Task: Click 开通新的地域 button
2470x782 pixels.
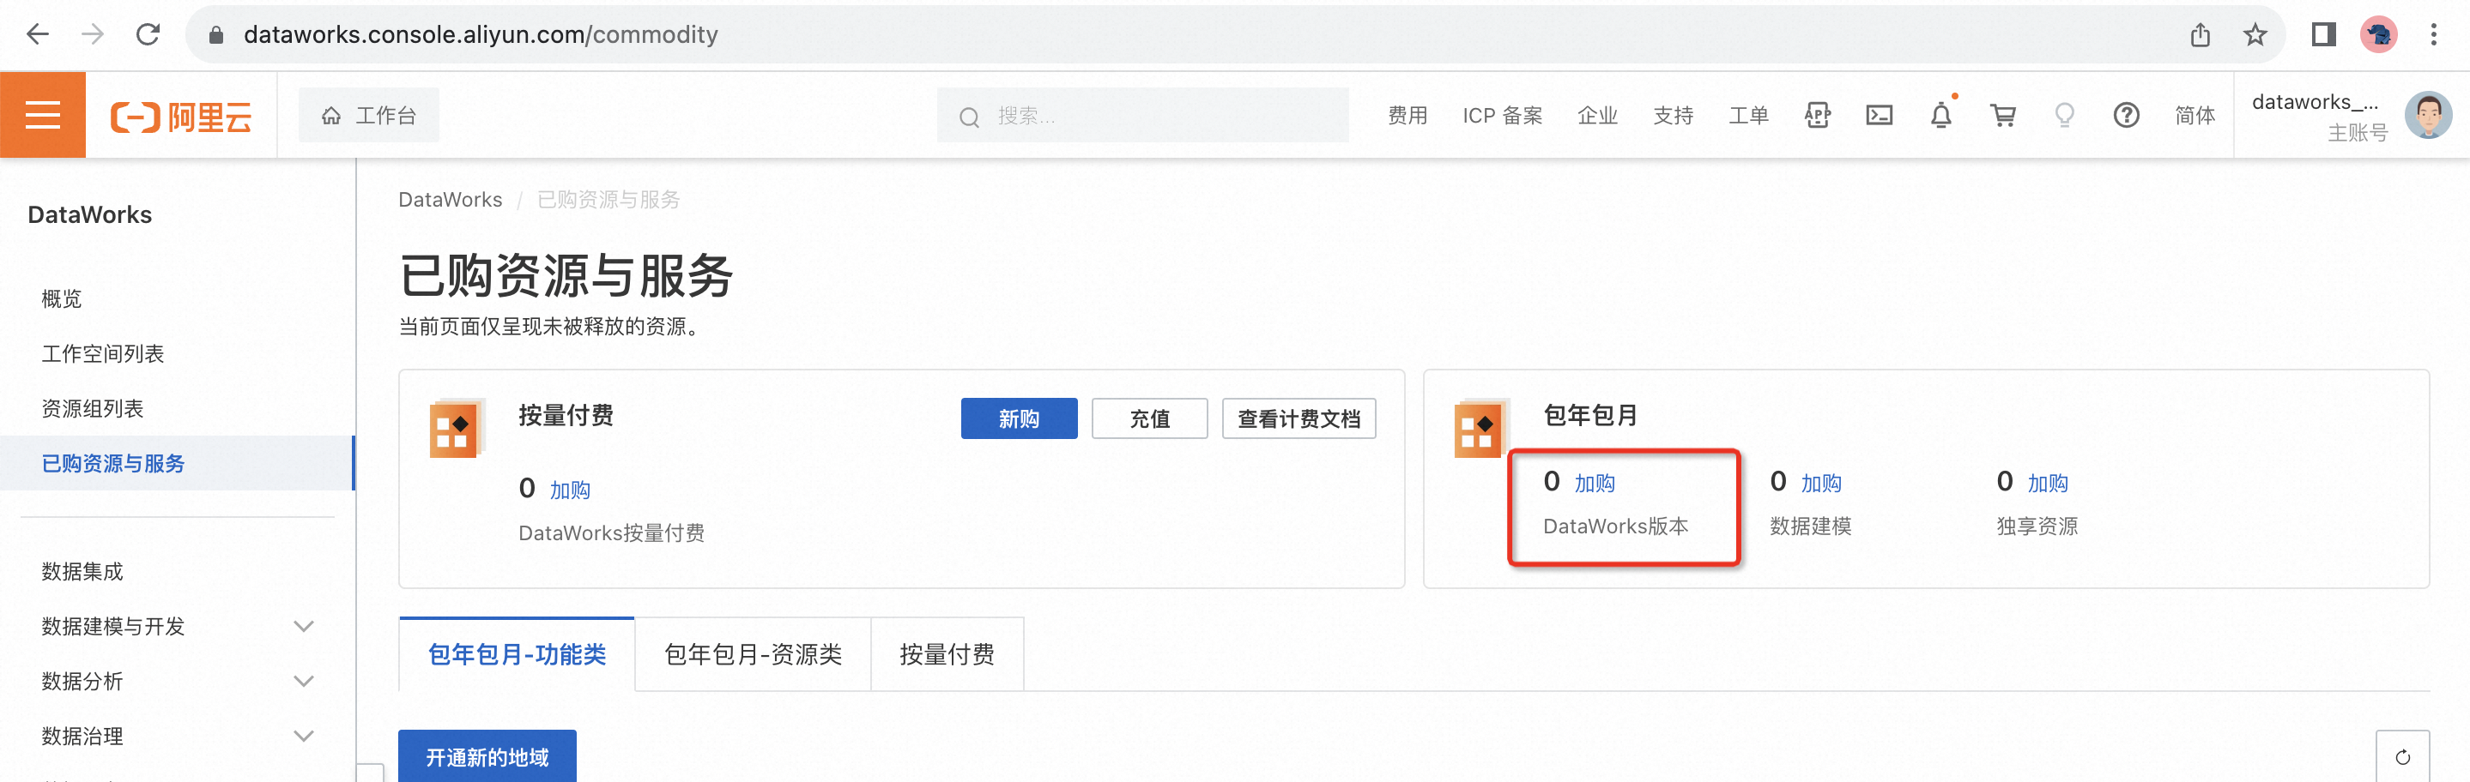Action: (x=487, y=757)
